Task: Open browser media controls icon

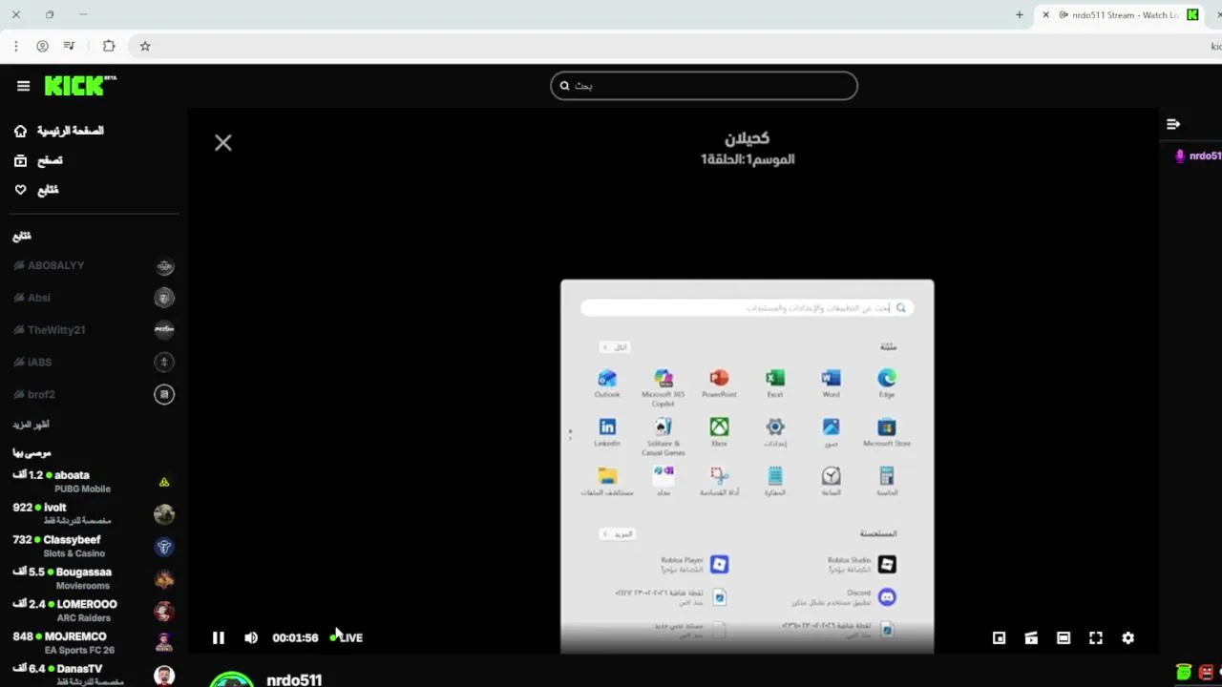Action: point(69,46)
